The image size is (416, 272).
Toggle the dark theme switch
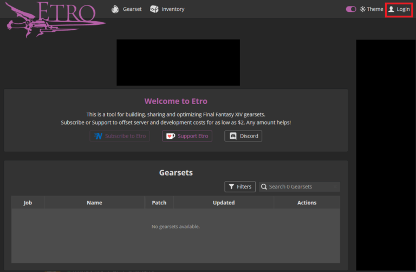[x=351, y=9]
